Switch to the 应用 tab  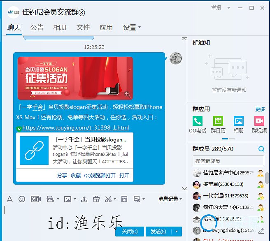coord(106,28)
